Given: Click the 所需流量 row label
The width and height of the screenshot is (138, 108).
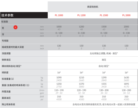Looking at the screenshot, I should tap(6, 92).
